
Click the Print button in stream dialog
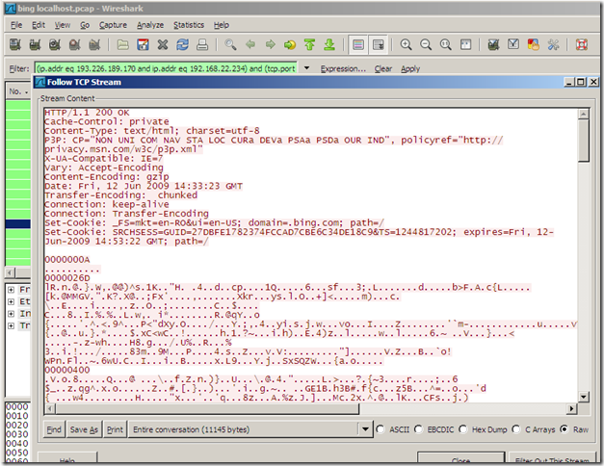(115, 429)
